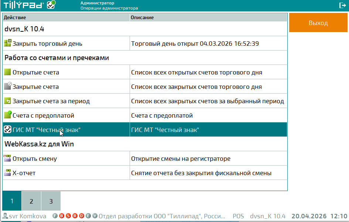Click dvsn_K 10.4 in status bar
This screenshot has height=222, width=349.
click(x=268, y=216)
